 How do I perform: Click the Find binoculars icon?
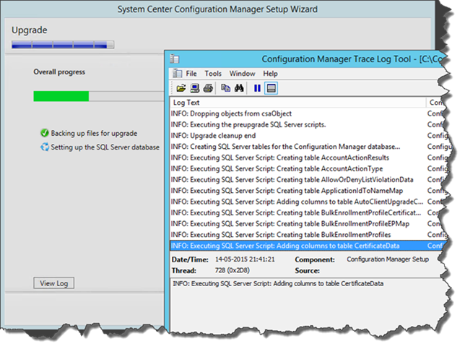239,88
